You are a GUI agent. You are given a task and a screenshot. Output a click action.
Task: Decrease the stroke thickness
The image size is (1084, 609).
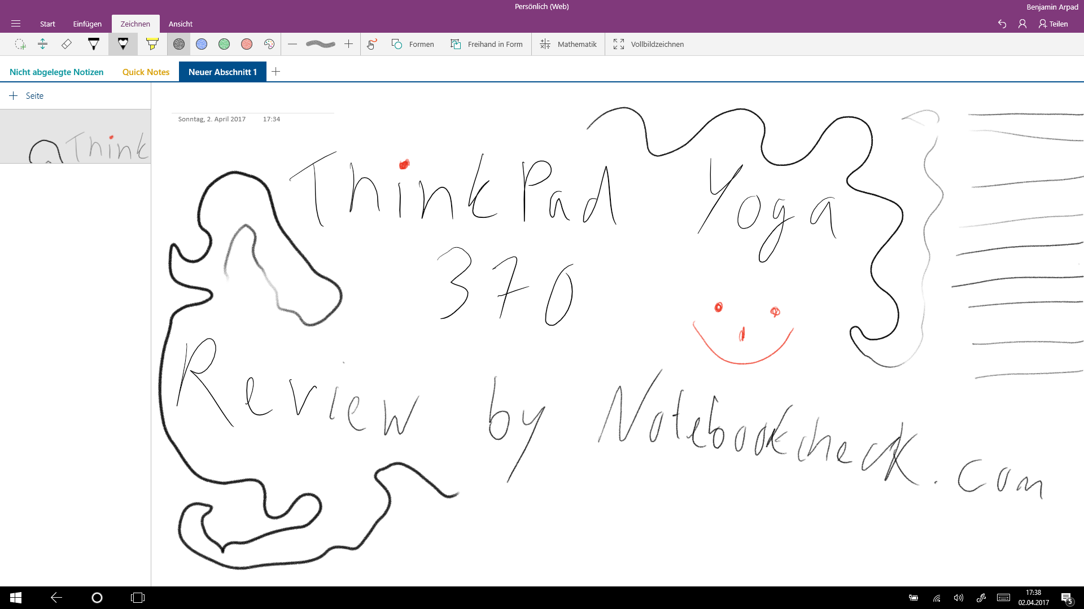pyautogui.click(x=292, y=44)
